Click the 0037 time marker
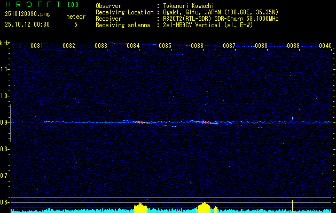Image resolution: width=336 pixels, height=213 pixels. pos(229,45)
